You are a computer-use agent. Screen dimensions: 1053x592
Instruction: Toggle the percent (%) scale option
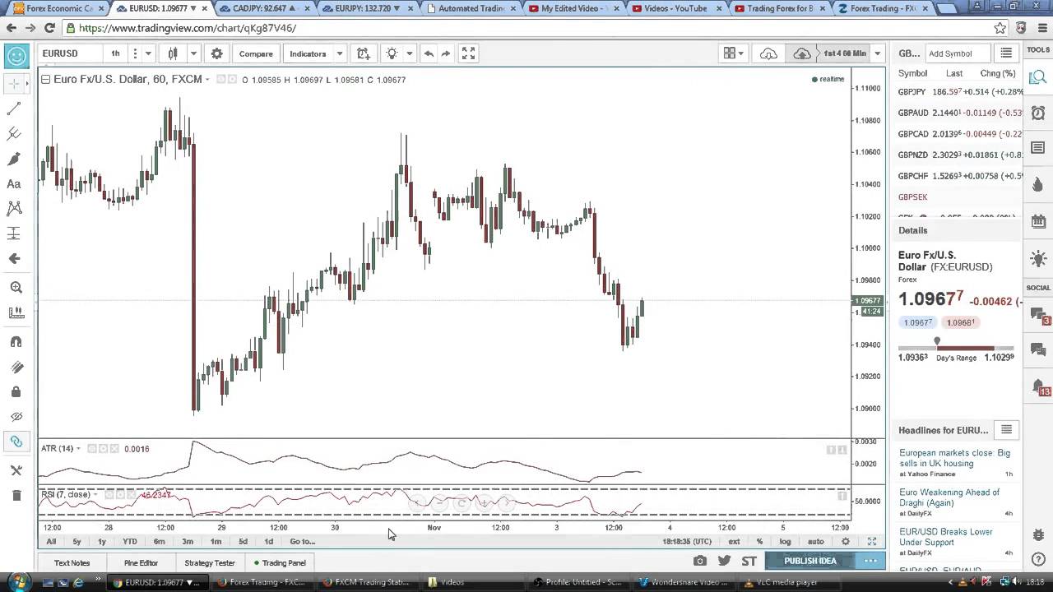pyautogui.click(x=759, y=541)
